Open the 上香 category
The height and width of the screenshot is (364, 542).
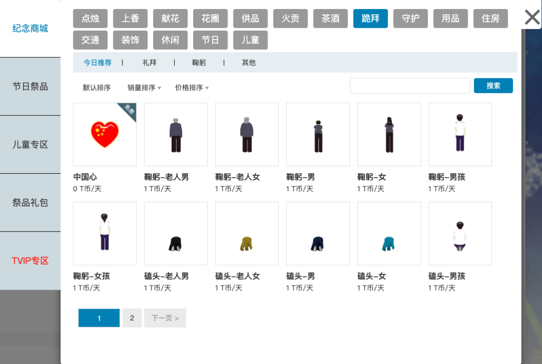[130, 18]
